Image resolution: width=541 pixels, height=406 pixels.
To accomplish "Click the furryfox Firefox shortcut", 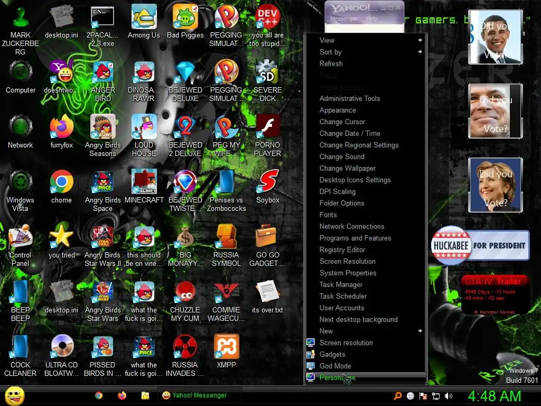I will [62, 132].
